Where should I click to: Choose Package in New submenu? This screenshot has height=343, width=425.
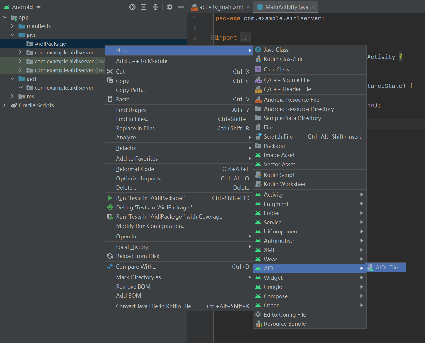coord(310,146)
